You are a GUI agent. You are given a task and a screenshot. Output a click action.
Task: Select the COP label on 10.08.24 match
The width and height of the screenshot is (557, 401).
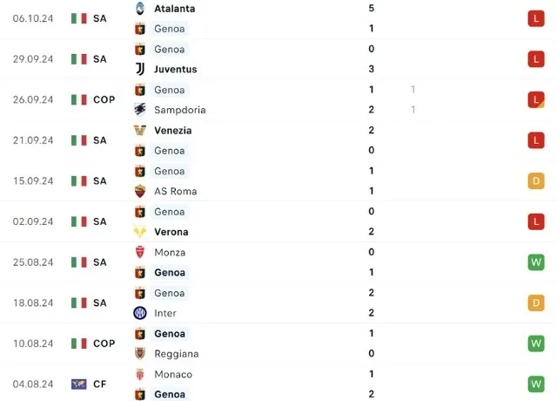click(104, 343)
